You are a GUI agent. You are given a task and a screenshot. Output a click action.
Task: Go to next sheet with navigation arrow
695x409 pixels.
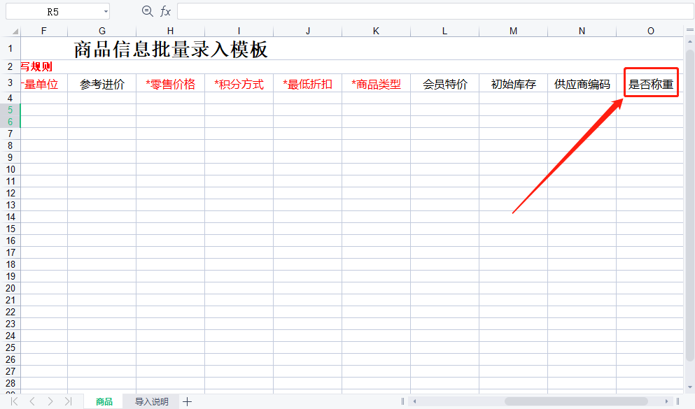click(50, 401)
